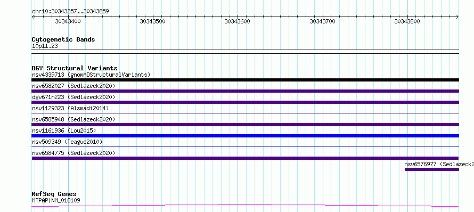Select the nsv1129323 (Alsmadi2014) thin line
The image size is (474, 212).
(x=245, y=113)
